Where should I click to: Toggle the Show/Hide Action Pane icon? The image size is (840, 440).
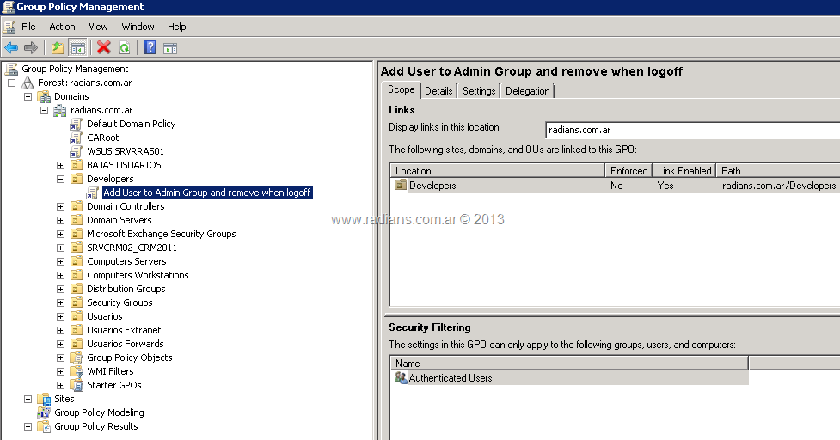pos(170,48)
